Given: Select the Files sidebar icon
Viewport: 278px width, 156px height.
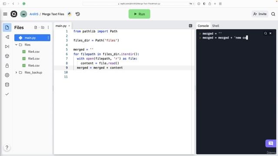Looking at the screenshot, I should click(x=7, y=27).
